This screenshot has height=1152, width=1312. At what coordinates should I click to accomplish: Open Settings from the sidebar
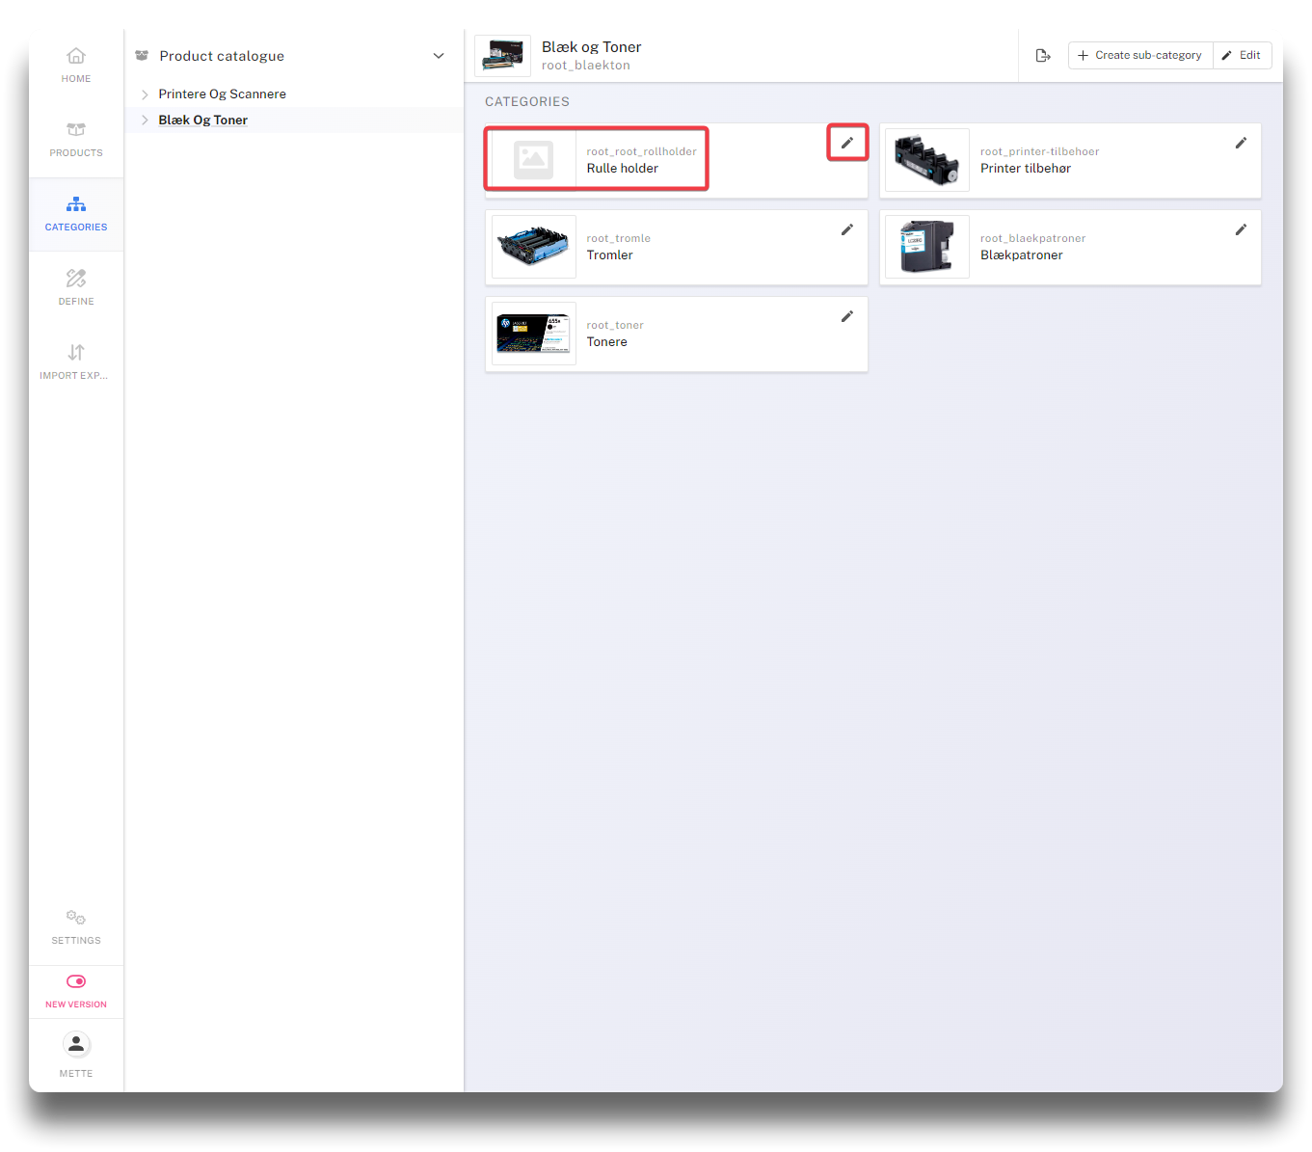pos(76,925)
